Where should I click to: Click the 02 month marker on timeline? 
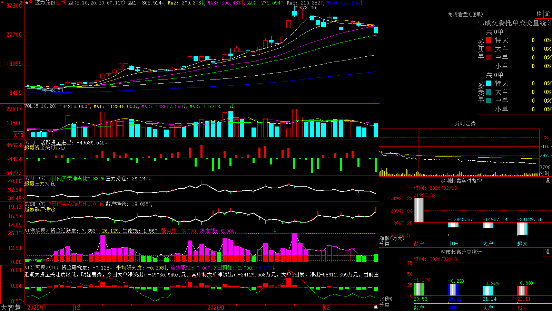click(x=327, y=308)
